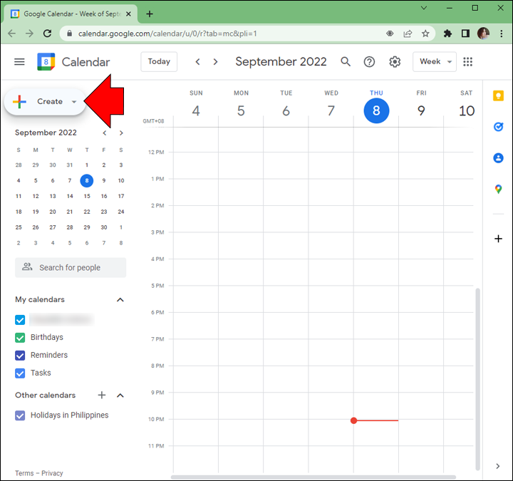Click the Search for people field
Image resolution: width=513 pixels, height=481 pixels.
pyautogui.click(x=71, y=268)
